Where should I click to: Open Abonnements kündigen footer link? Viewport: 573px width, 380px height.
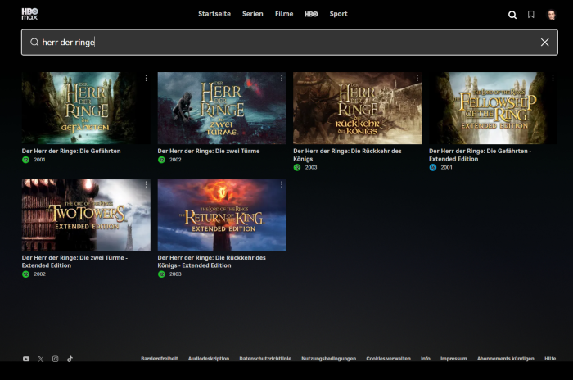(505, 359)
